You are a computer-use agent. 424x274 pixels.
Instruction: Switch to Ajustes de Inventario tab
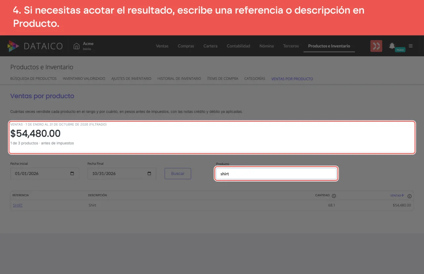tap(131, 79)
